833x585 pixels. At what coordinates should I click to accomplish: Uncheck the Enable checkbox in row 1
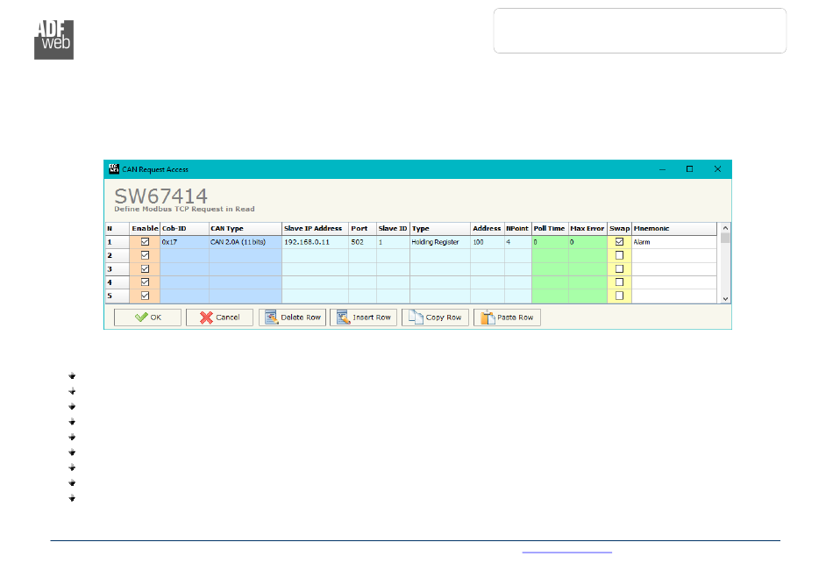pos(145,242)
